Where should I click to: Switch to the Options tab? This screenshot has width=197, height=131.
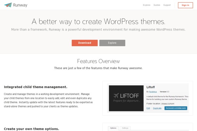tap(113, 128)
